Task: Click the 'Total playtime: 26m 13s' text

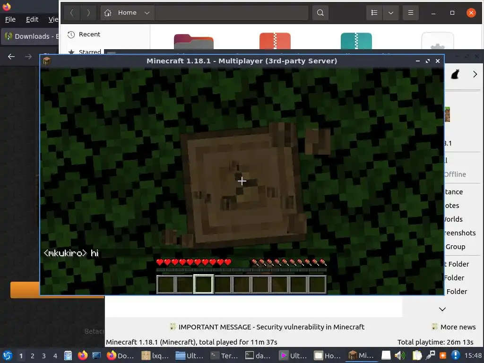Action: pos(435,342)
